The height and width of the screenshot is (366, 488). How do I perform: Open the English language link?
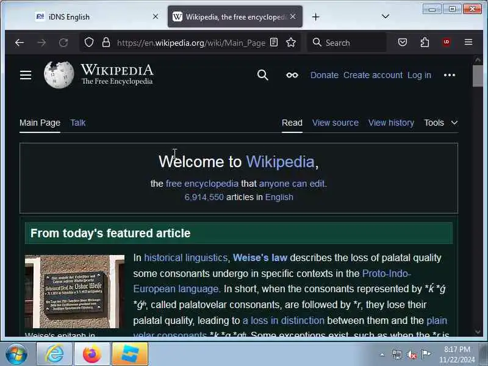[x=279, y=197]
